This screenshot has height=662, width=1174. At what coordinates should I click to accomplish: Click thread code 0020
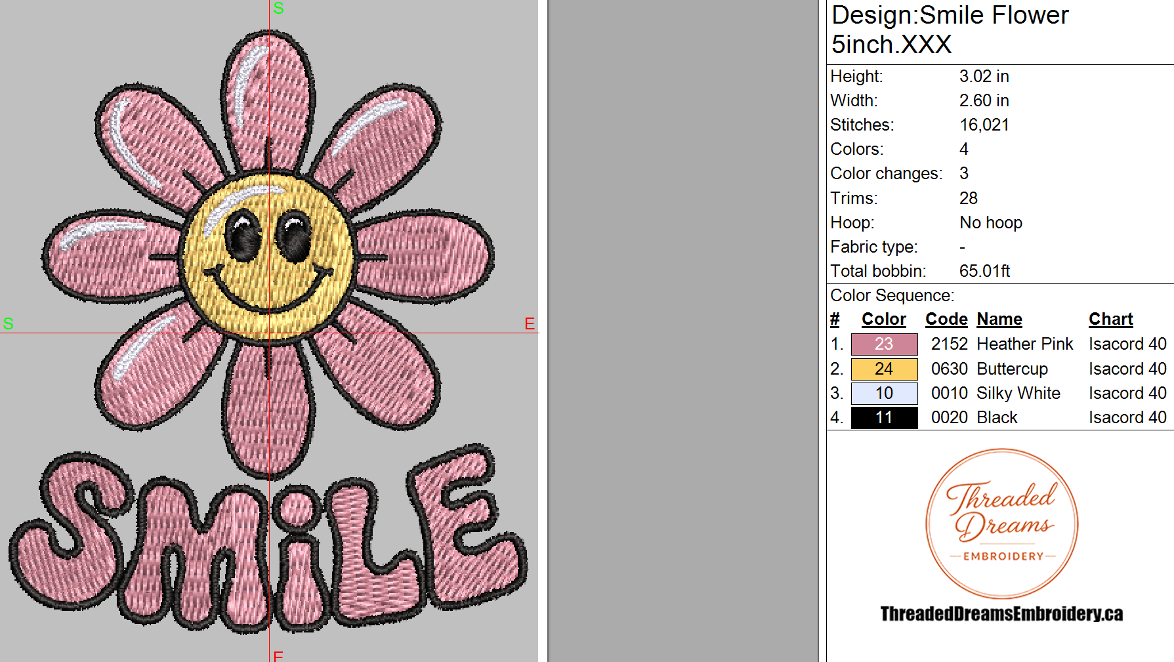click(x=950, y=417)
